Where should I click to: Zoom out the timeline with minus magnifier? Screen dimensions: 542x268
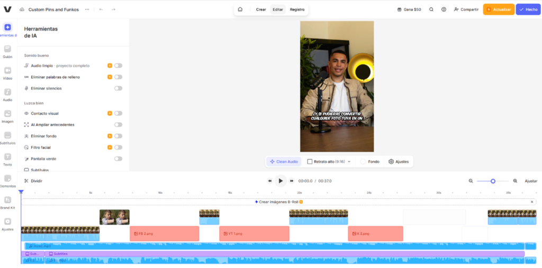click(x=471, y=181)
